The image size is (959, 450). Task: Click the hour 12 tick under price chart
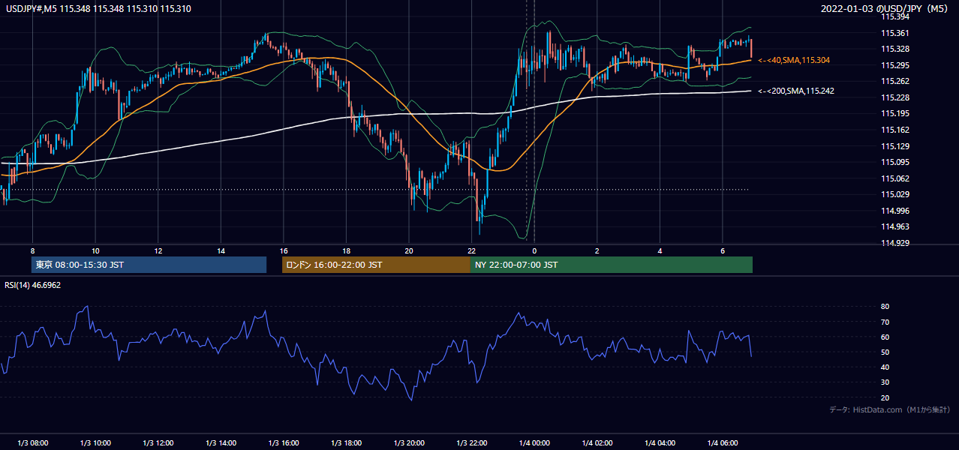coord(158,250)
